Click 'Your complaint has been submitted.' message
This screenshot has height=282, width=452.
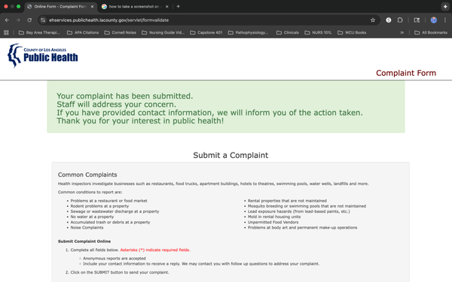click(125, 96)
